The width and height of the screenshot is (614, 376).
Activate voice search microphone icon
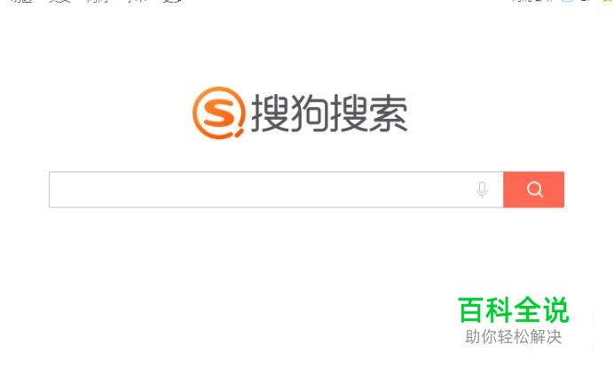coord(482,190)
